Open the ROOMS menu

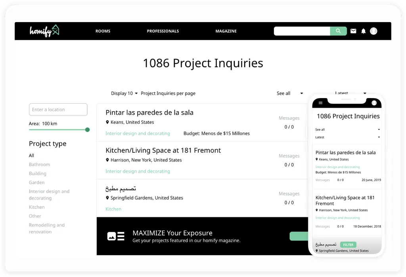103,31
